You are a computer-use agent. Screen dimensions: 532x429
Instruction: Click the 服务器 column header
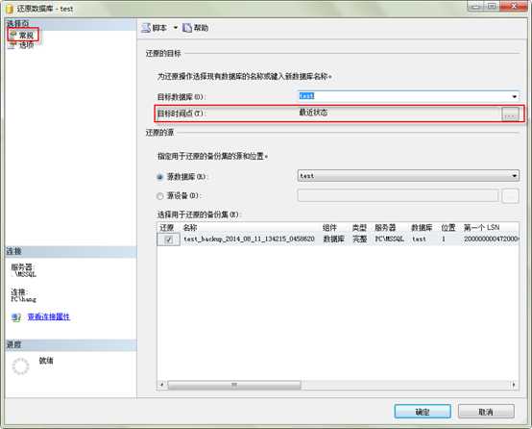(385, 227)
